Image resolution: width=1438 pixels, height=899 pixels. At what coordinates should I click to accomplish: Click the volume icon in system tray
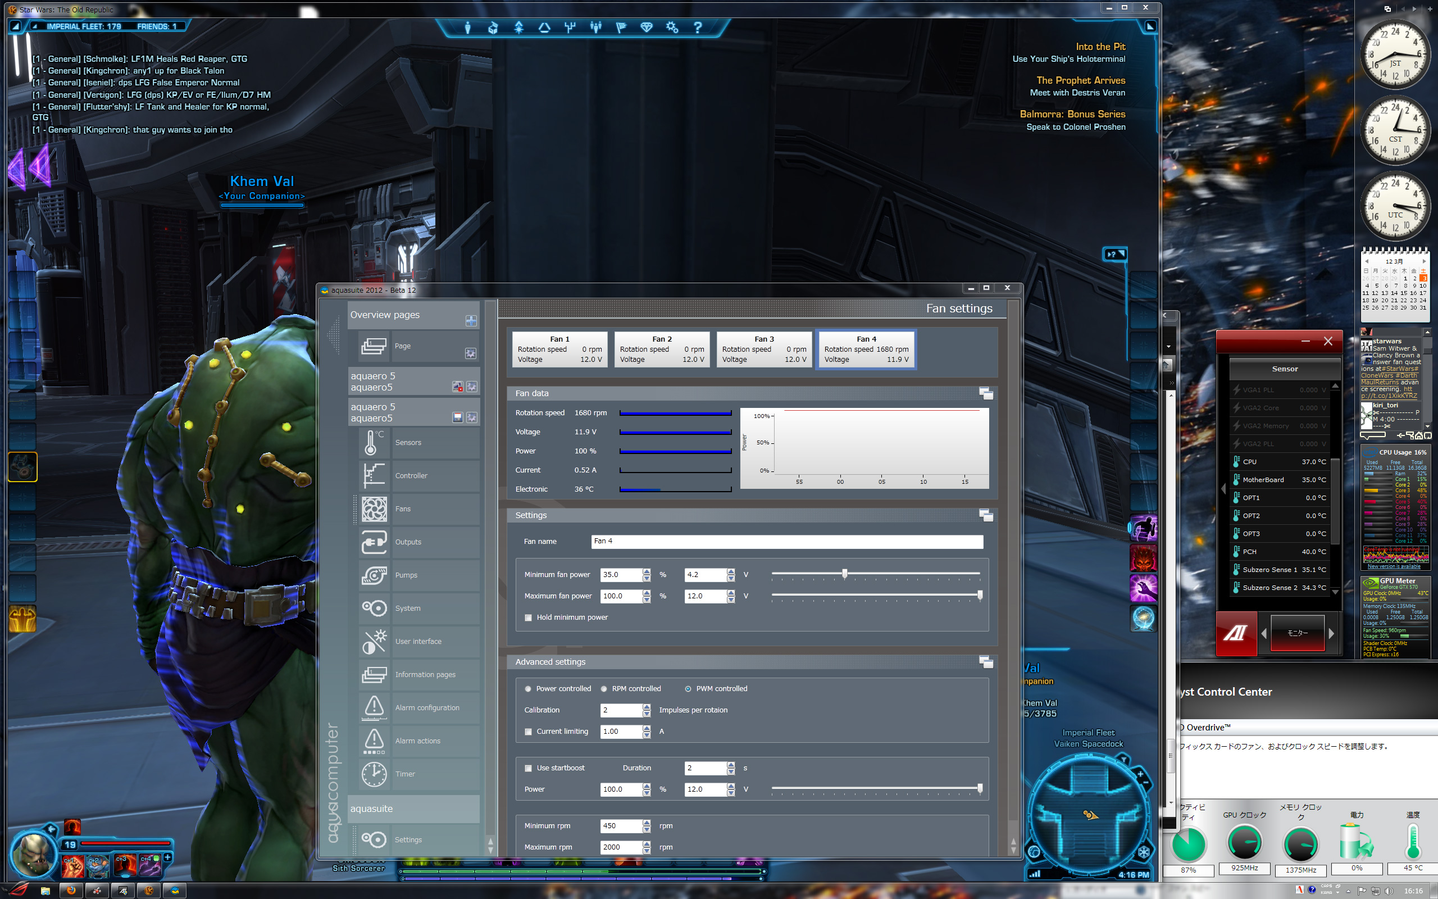[1388, 891]
